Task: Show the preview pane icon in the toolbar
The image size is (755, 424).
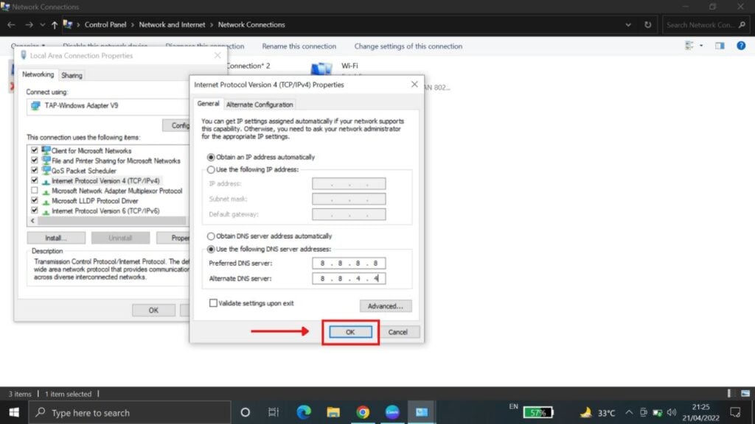Action: [720, 46]
